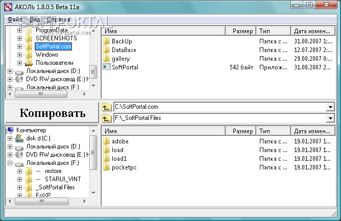Select the gallery folder icon

106,59
